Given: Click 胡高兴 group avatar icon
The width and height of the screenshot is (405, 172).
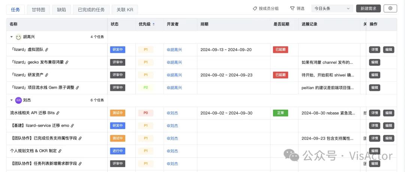Looking at the screenshot, I should click(x=18, y=37).
